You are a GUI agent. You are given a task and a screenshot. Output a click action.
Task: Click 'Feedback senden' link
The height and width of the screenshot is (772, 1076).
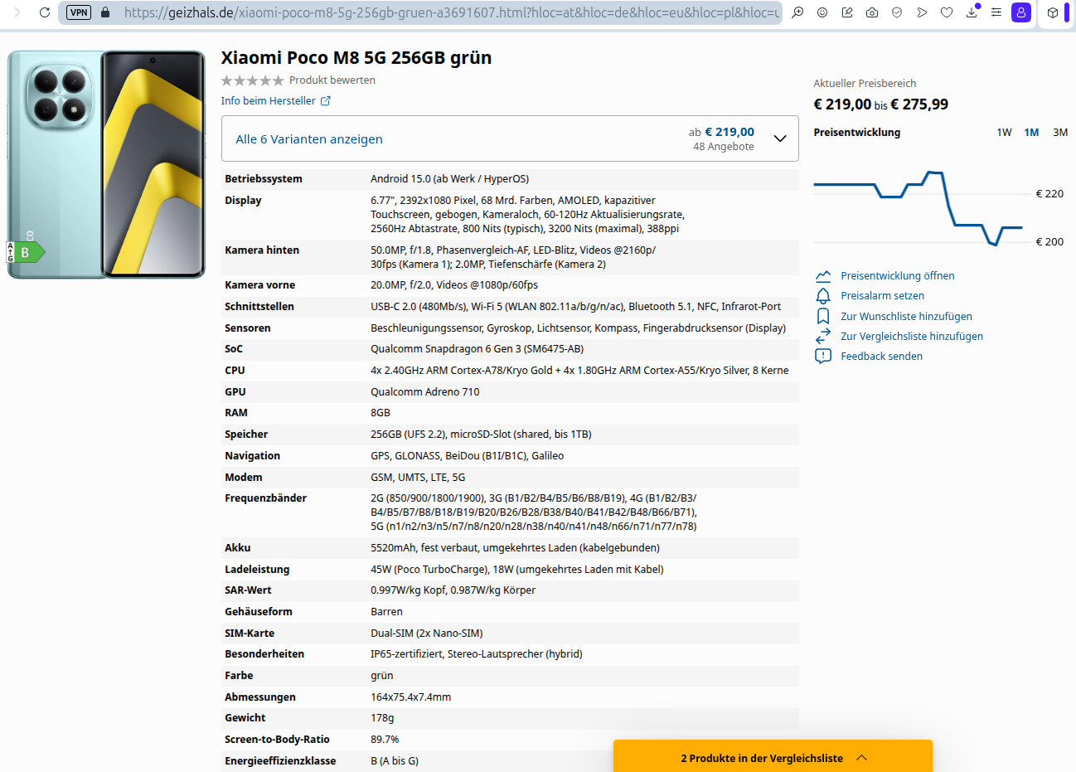pyautogui.click(x=881, y=357)
